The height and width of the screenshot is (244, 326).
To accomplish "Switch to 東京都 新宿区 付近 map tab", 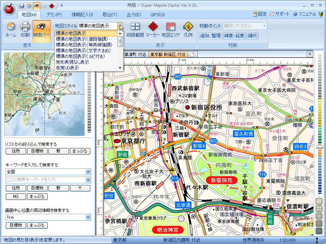I will point(168,55).
